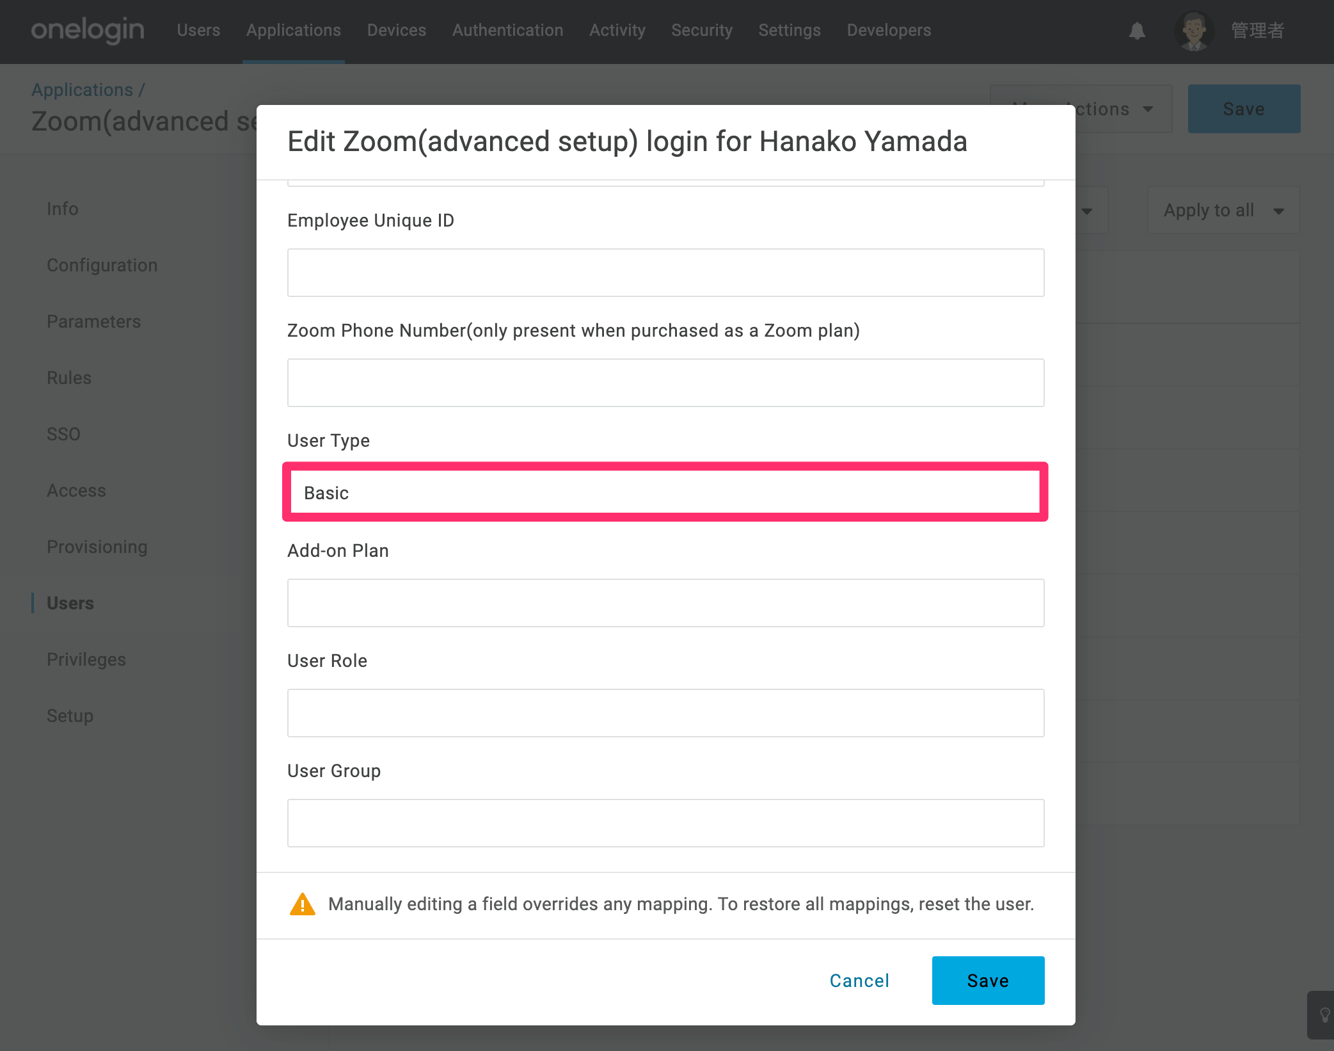
Task: Open the Applications top menu
Action: 294,30
